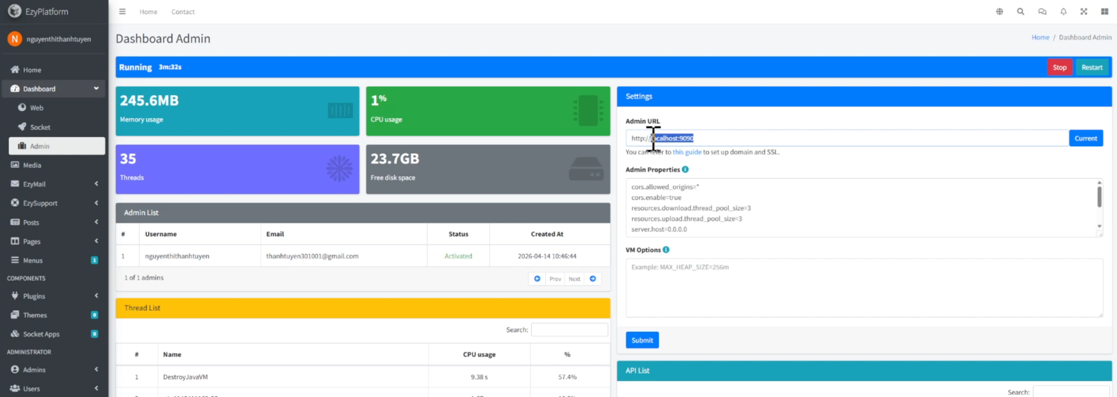Click the Restart server button
Viewport: 1117px width, 397px height.
(1092, 68)
